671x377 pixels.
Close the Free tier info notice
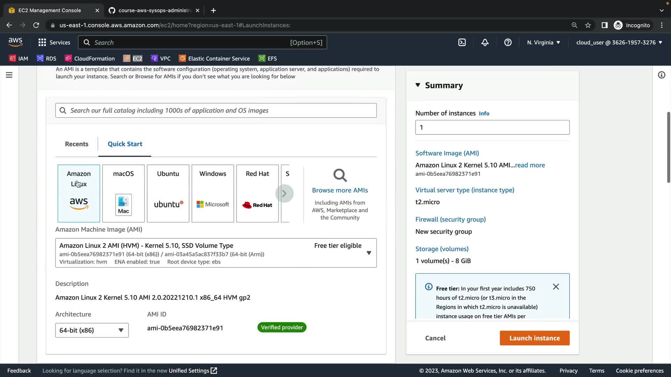click(x=556, y=287)
